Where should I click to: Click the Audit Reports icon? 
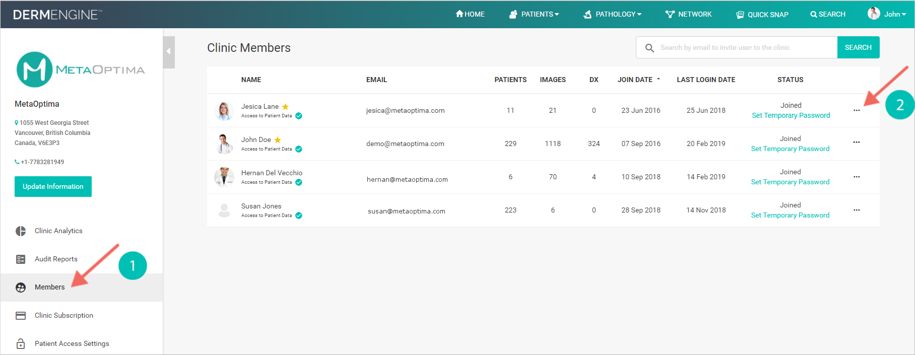coord(21,259)
